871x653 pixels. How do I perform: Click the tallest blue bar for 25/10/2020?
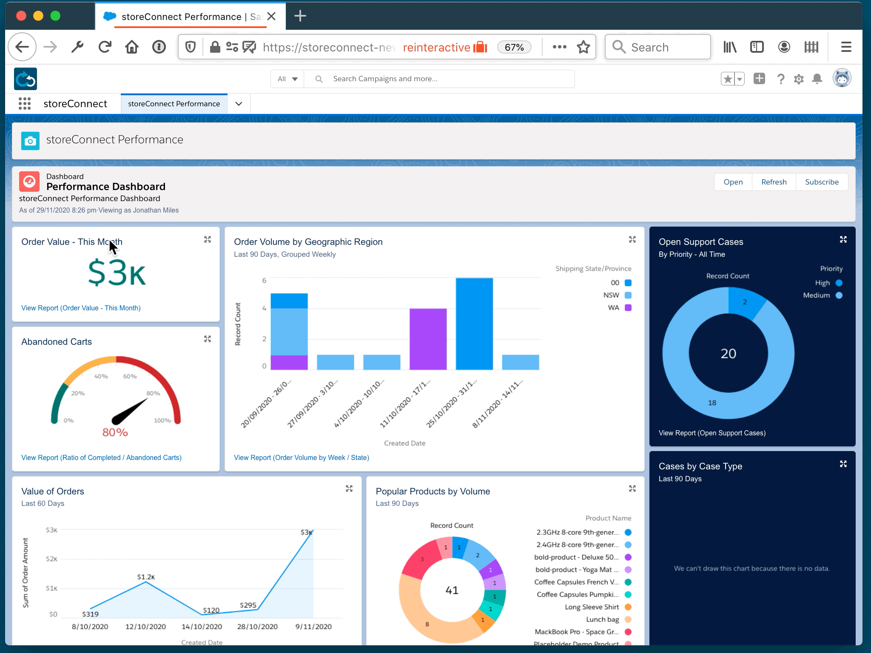(x=474, y=324)
